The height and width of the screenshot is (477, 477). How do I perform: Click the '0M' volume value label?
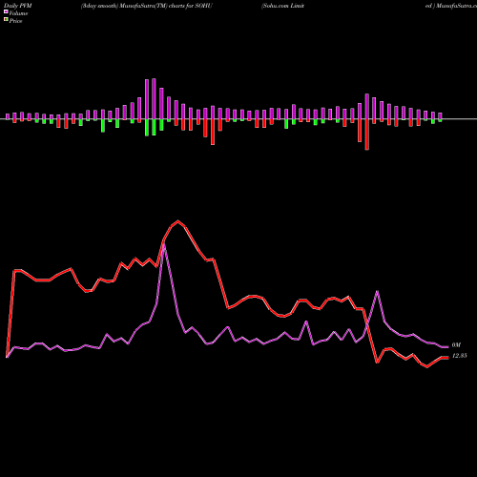(456, 345)
